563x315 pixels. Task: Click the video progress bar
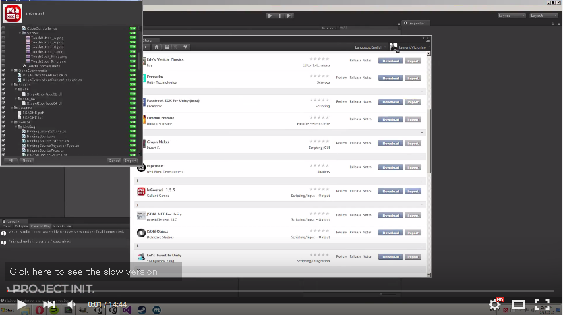pyautogui.click(x=281, y=291)
